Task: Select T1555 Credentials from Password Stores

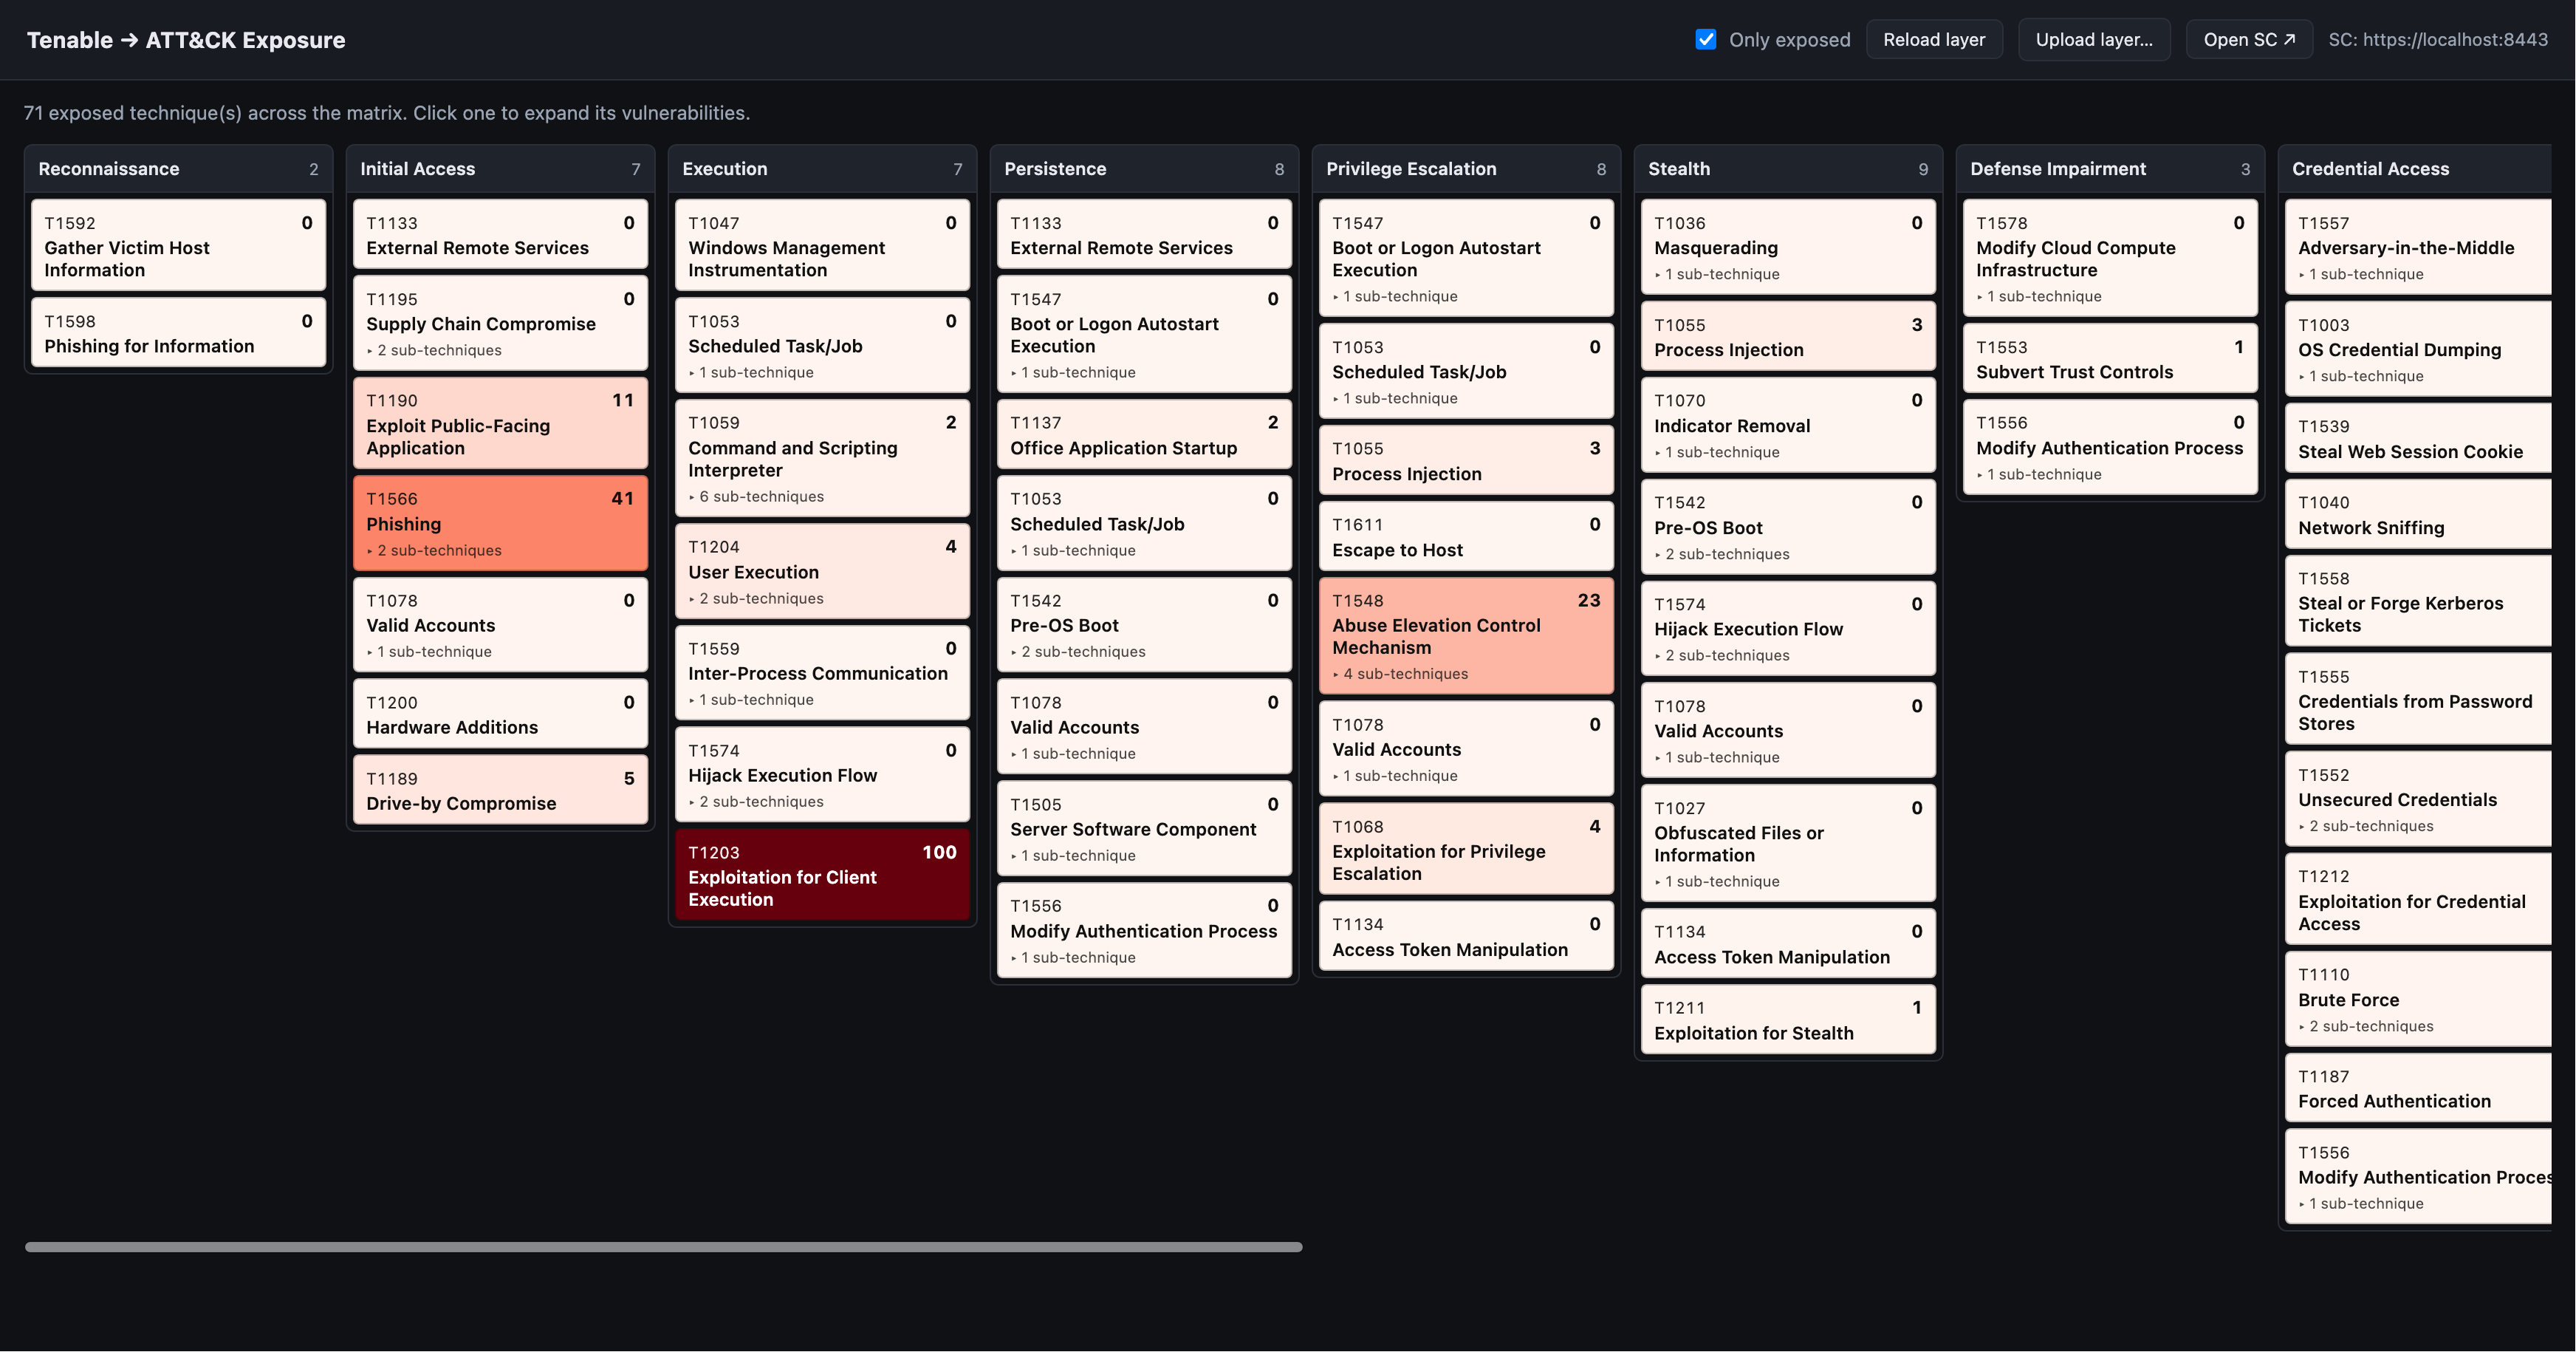Action: coord(2418,699)
